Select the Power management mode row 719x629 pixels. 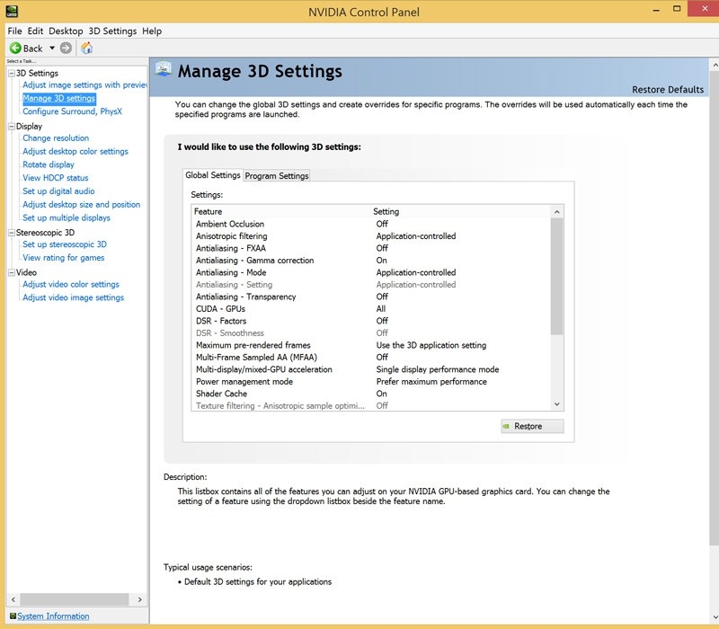tap(371, 382)
